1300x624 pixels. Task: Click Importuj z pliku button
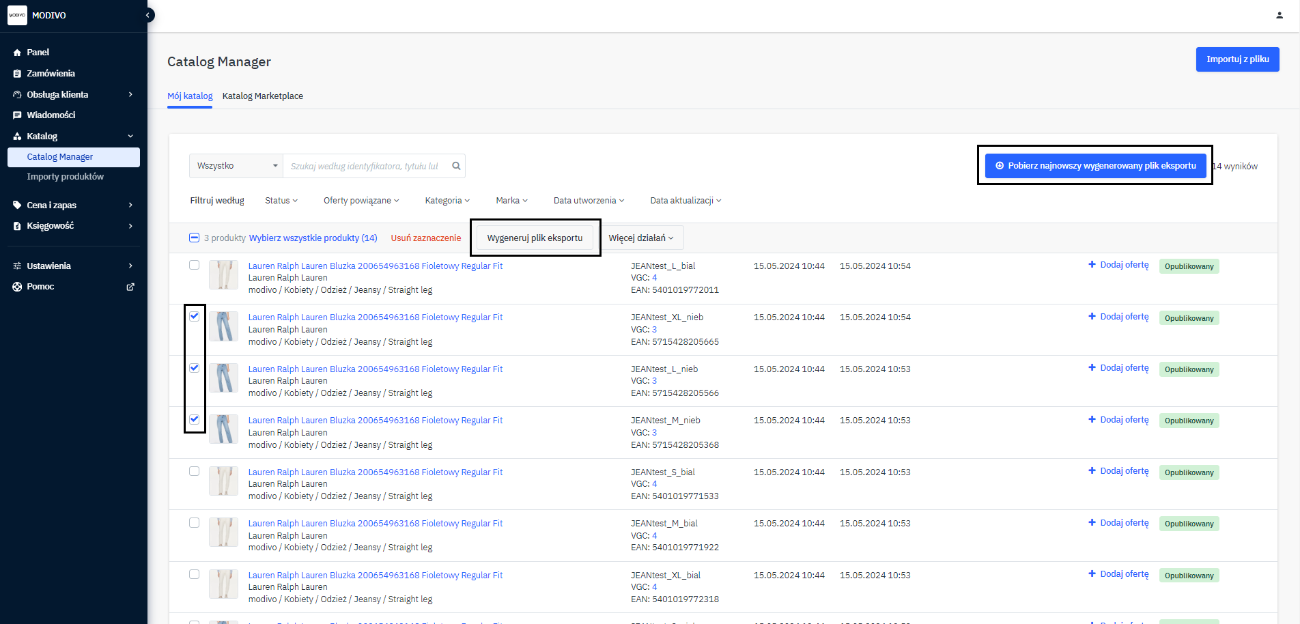coord(1237,59)
